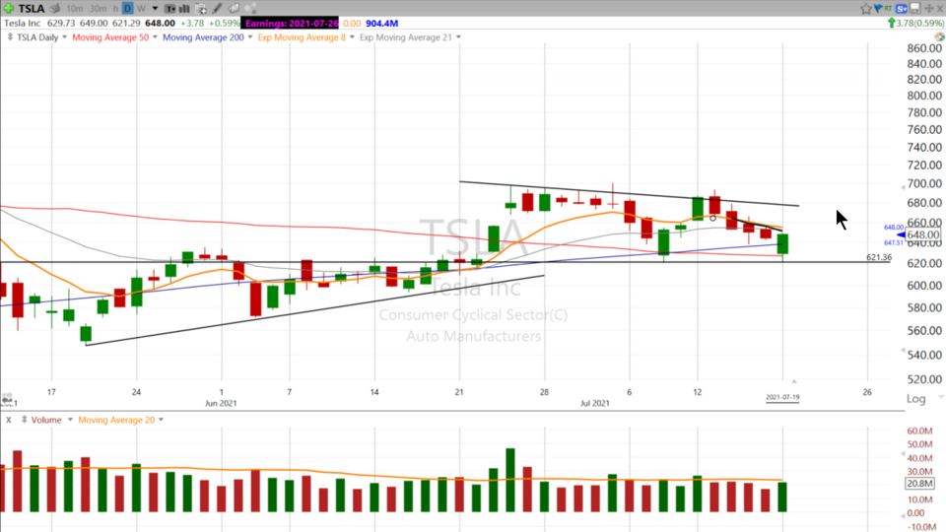Image resolution: width=946 pixels, height=532 pixels.
Task: Open the blue S dropdown button
Action: 902,8
